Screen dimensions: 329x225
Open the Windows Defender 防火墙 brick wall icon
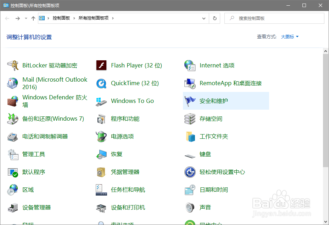click(13, 101)
